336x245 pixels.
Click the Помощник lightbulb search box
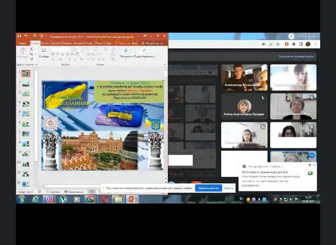point(123,43)
